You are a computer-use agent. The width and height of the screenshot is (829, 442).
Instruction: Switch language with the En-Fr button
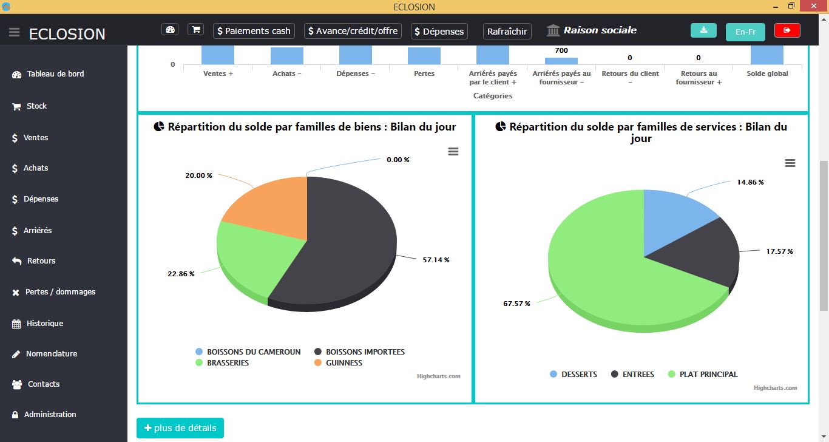pos(745,32)
